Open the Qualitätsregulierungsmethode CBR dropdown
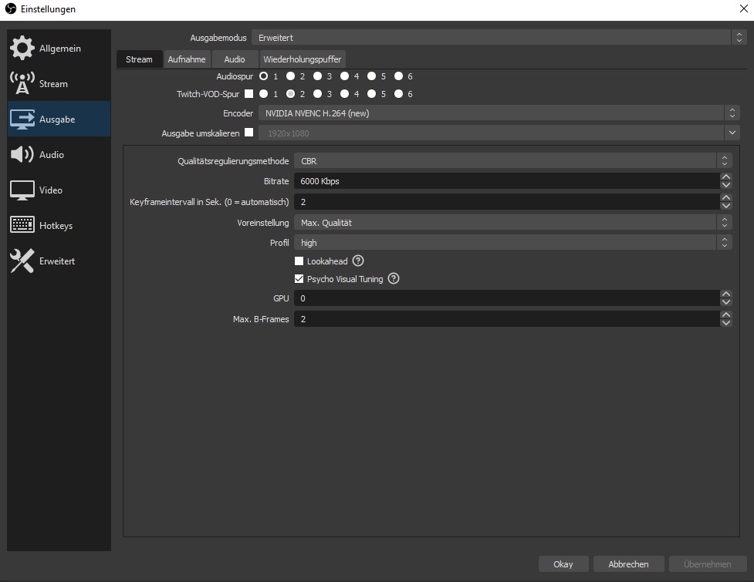The height and width of the screenshot is (582, 754). coord(513,161)
